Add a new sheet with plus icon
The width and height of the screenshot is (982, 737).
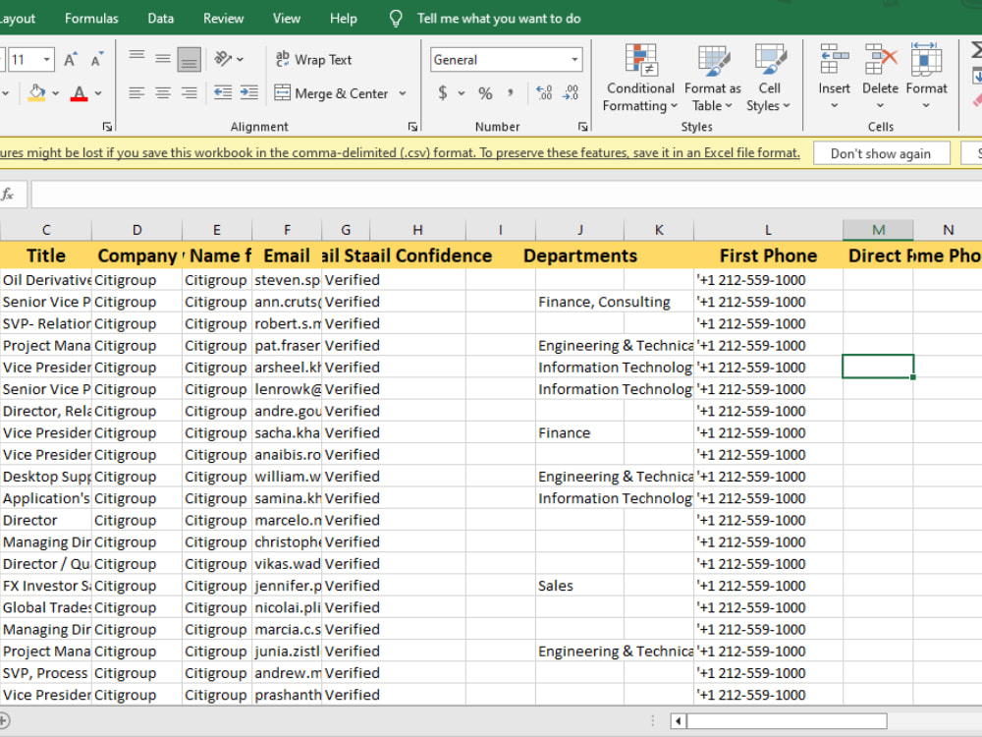(x=4, y=720)
